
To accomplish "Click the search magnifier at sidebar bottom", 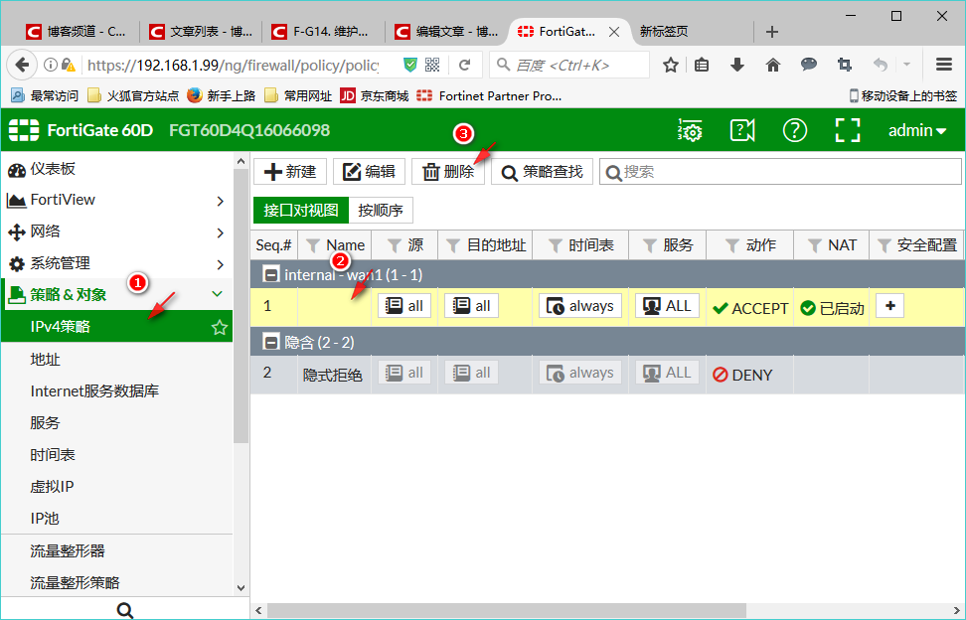I will click(125, 609).
